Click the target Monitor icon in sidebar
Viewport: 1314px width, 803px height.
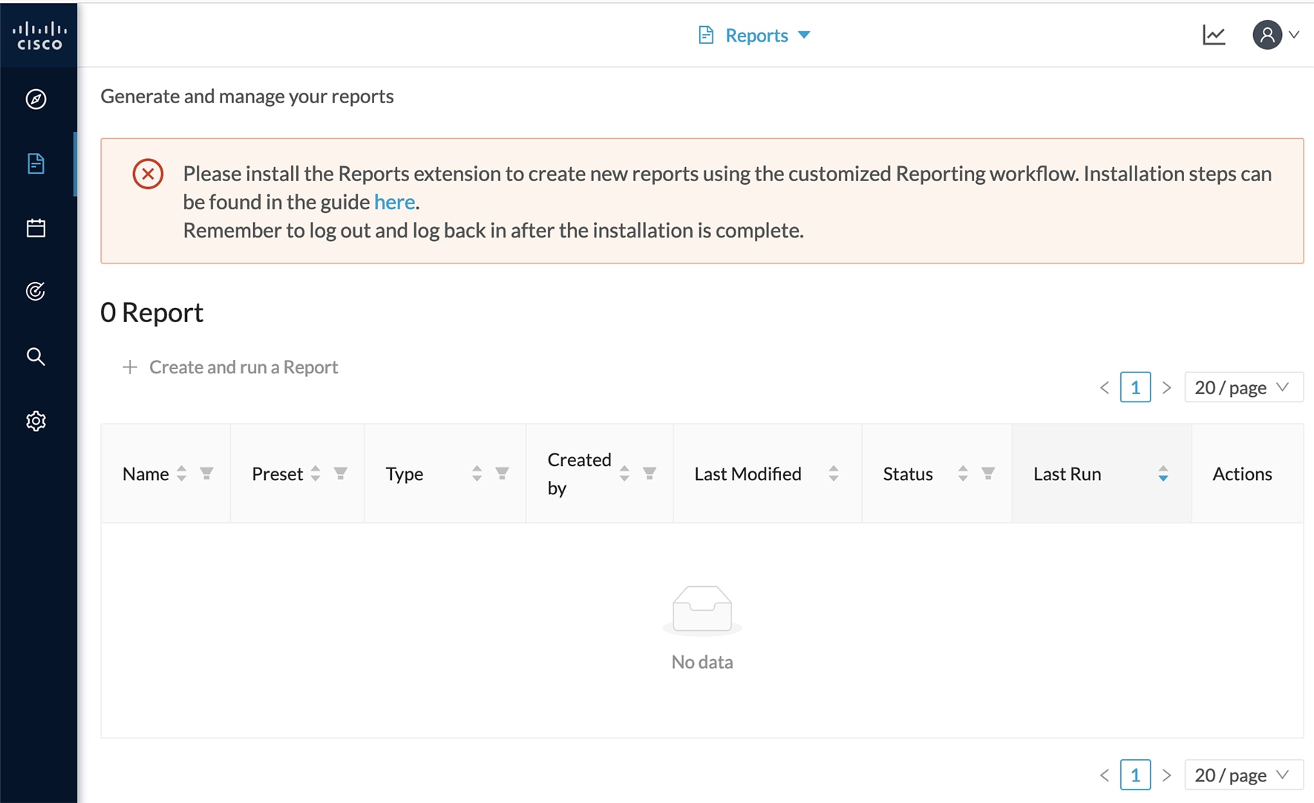point(36,292)
